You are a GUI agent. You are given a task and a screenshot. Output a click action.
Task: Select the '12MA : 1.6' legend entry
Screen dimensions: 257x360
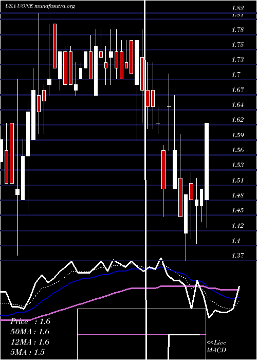30,342
